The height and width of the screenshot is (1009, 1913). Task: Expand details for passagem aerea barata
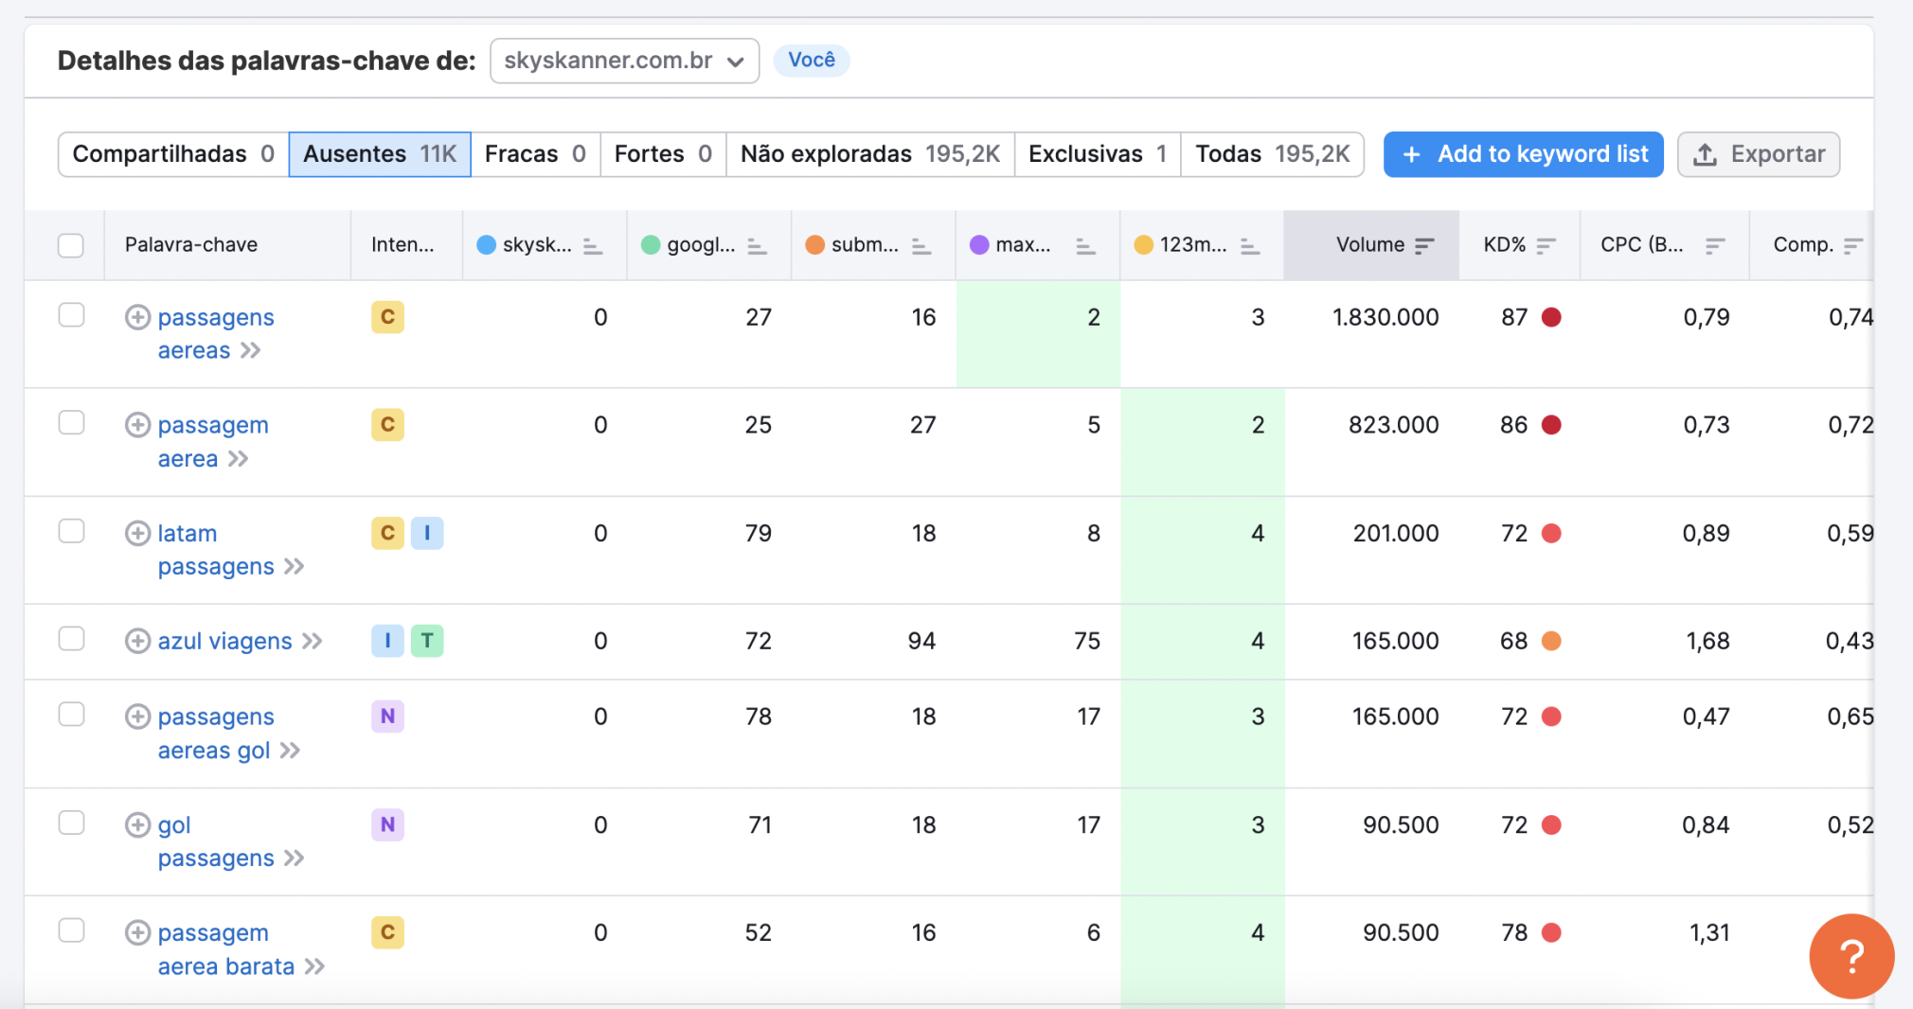(x=137, y=932)
